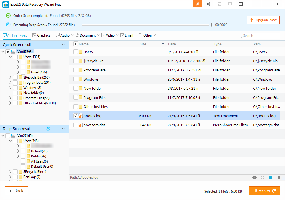Click the Quick Scan completed checkmark icon
This screenshot has width=285, height=200.
(8, 15)
